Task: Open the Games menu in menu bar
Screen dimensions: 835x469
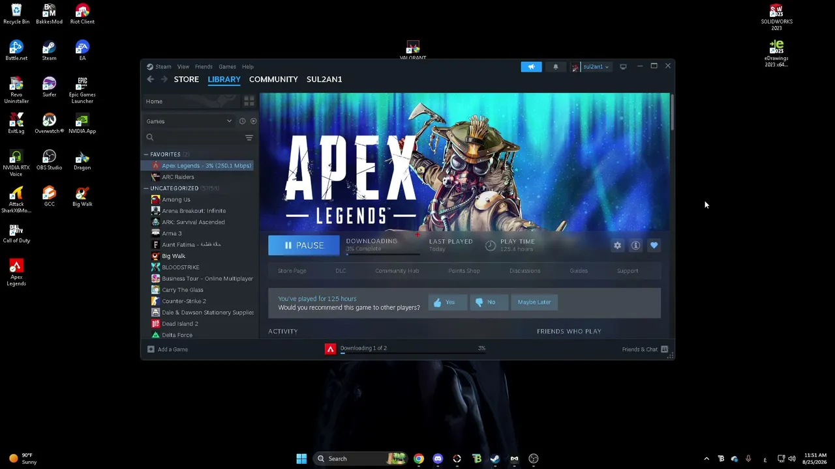Action: pos(227,66)
